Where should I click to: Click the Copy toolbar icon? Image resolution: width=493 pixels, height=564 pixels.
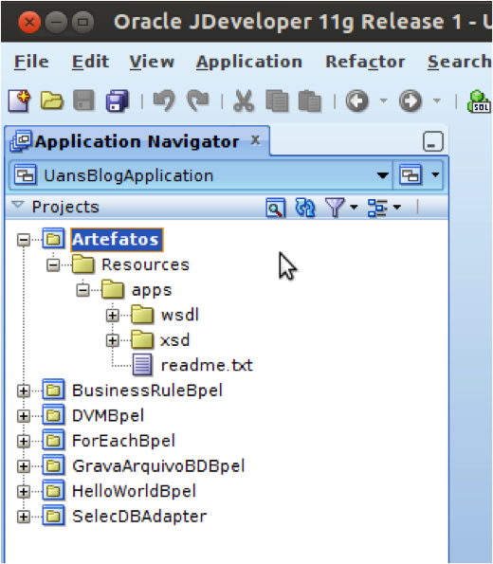(x=277, y=101)
